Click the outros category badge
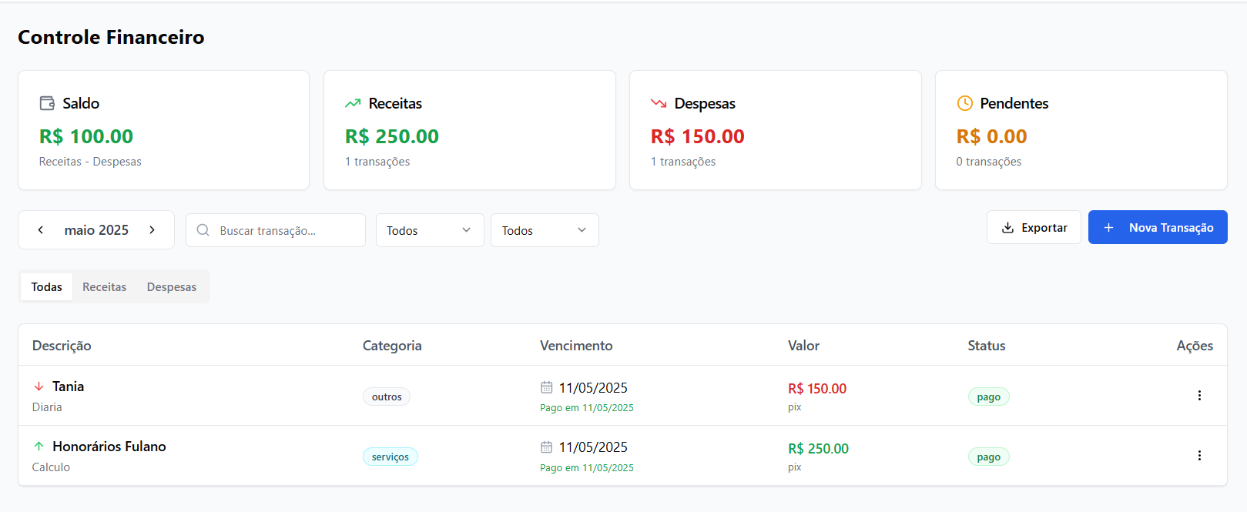 tap(387, 397)
